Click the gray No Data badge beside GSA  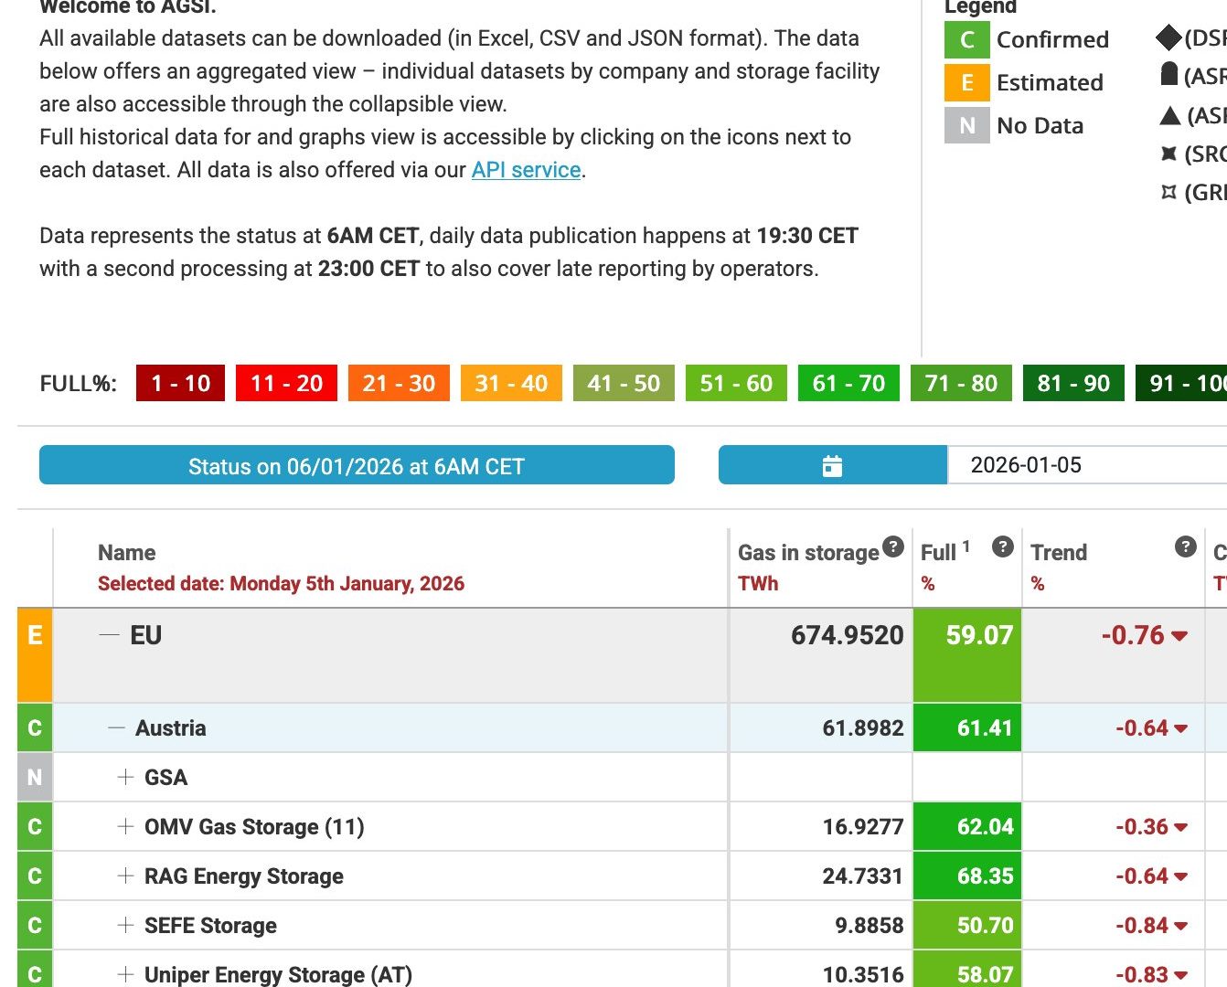click(35, 778)
